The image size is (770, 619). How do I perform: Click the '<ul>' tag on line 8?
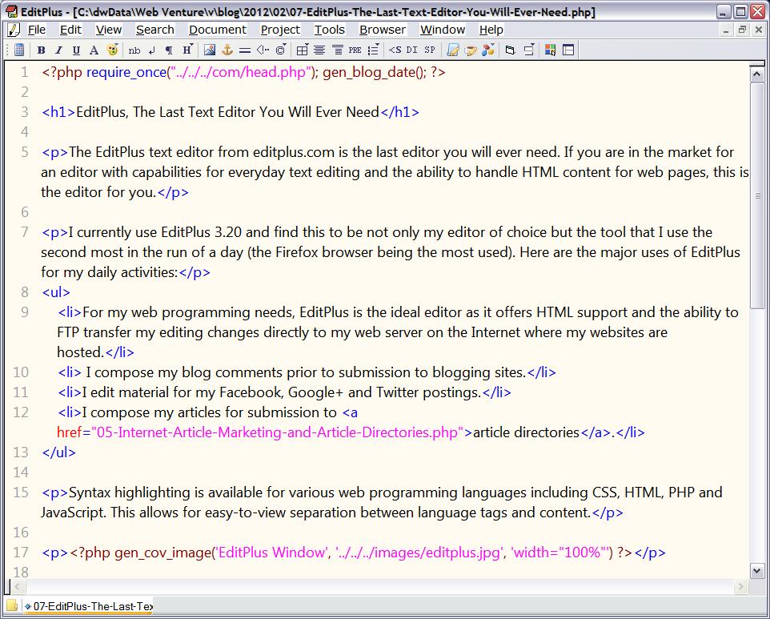[56, 292]
